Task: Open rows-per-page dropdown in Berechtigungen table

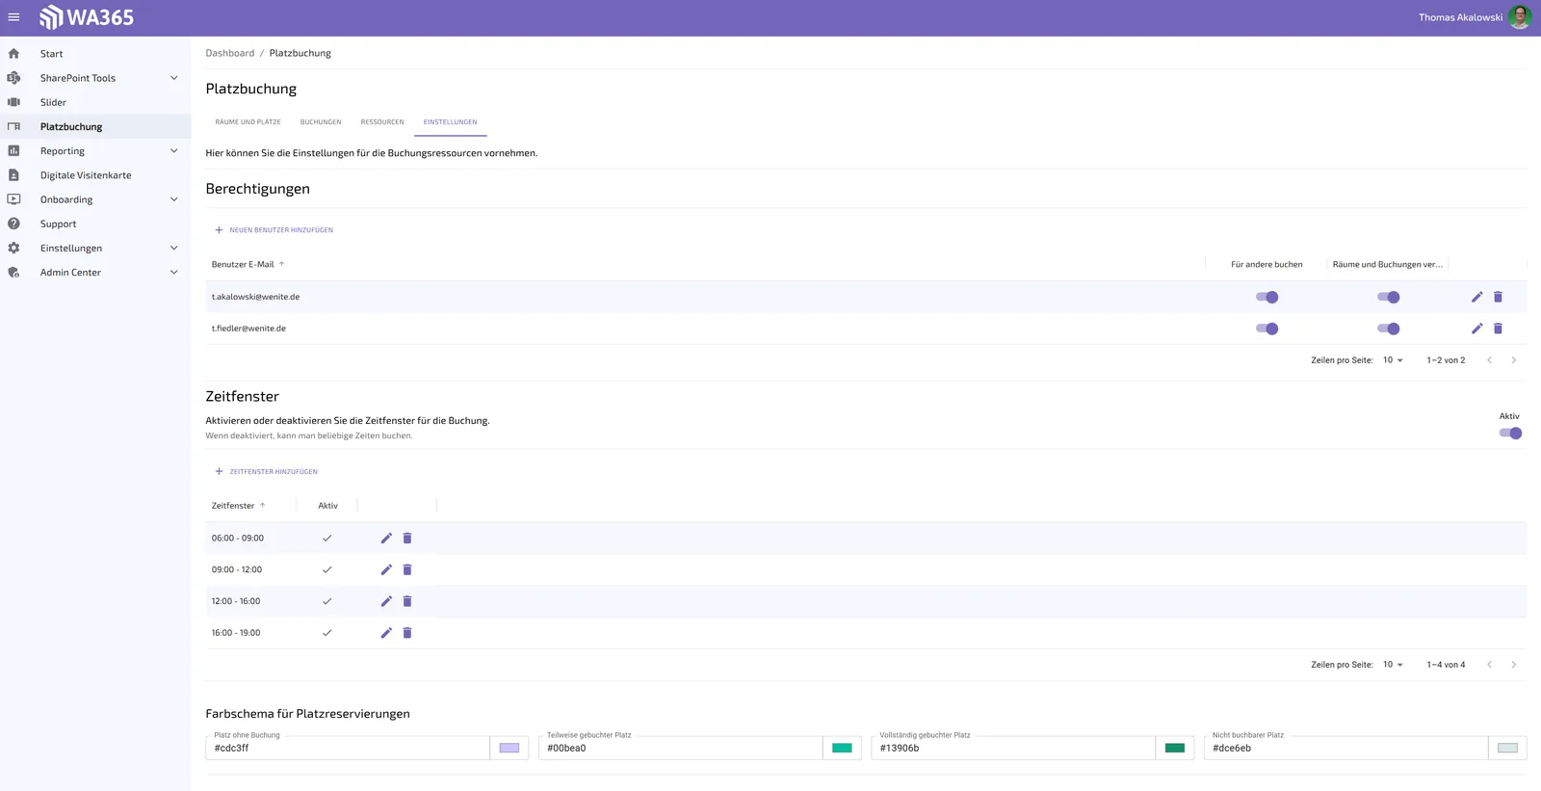Action: [1393, 360]
